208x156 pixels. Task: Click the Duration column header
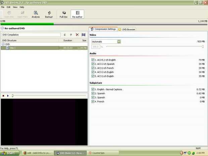[68, 40]
